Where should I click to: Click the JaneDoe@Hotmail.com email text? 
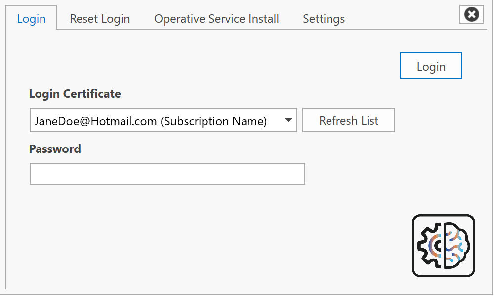(x=95, y=121)
